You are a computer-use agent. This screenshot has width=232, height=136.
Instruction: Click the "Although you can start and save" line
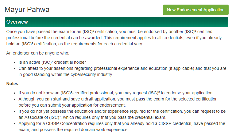coord(118,99)
